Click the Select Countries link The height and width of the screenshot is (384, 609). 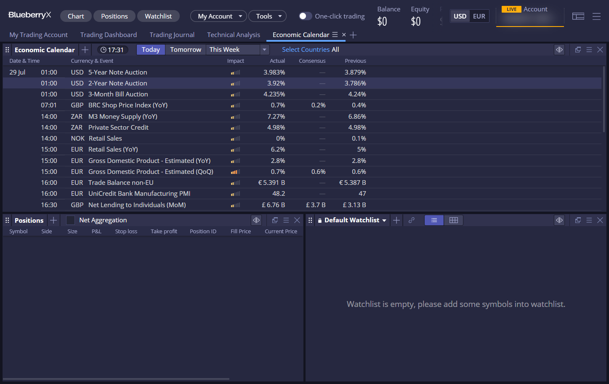306,50
